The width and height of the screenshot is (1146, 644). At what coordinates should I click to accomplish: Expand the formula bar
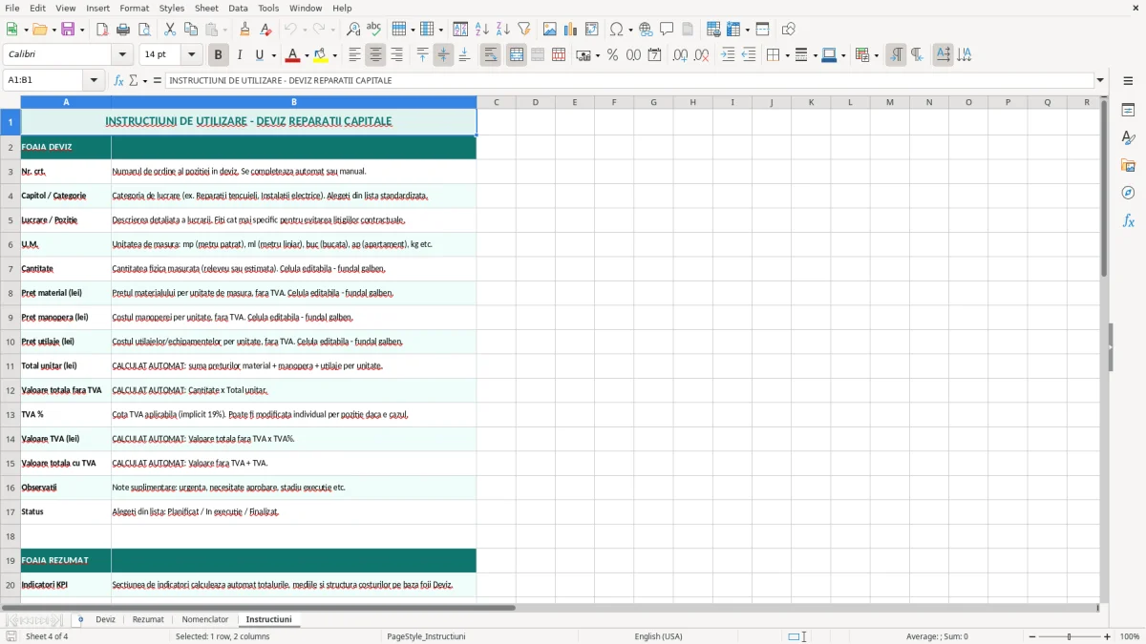tap(1101, 80)
